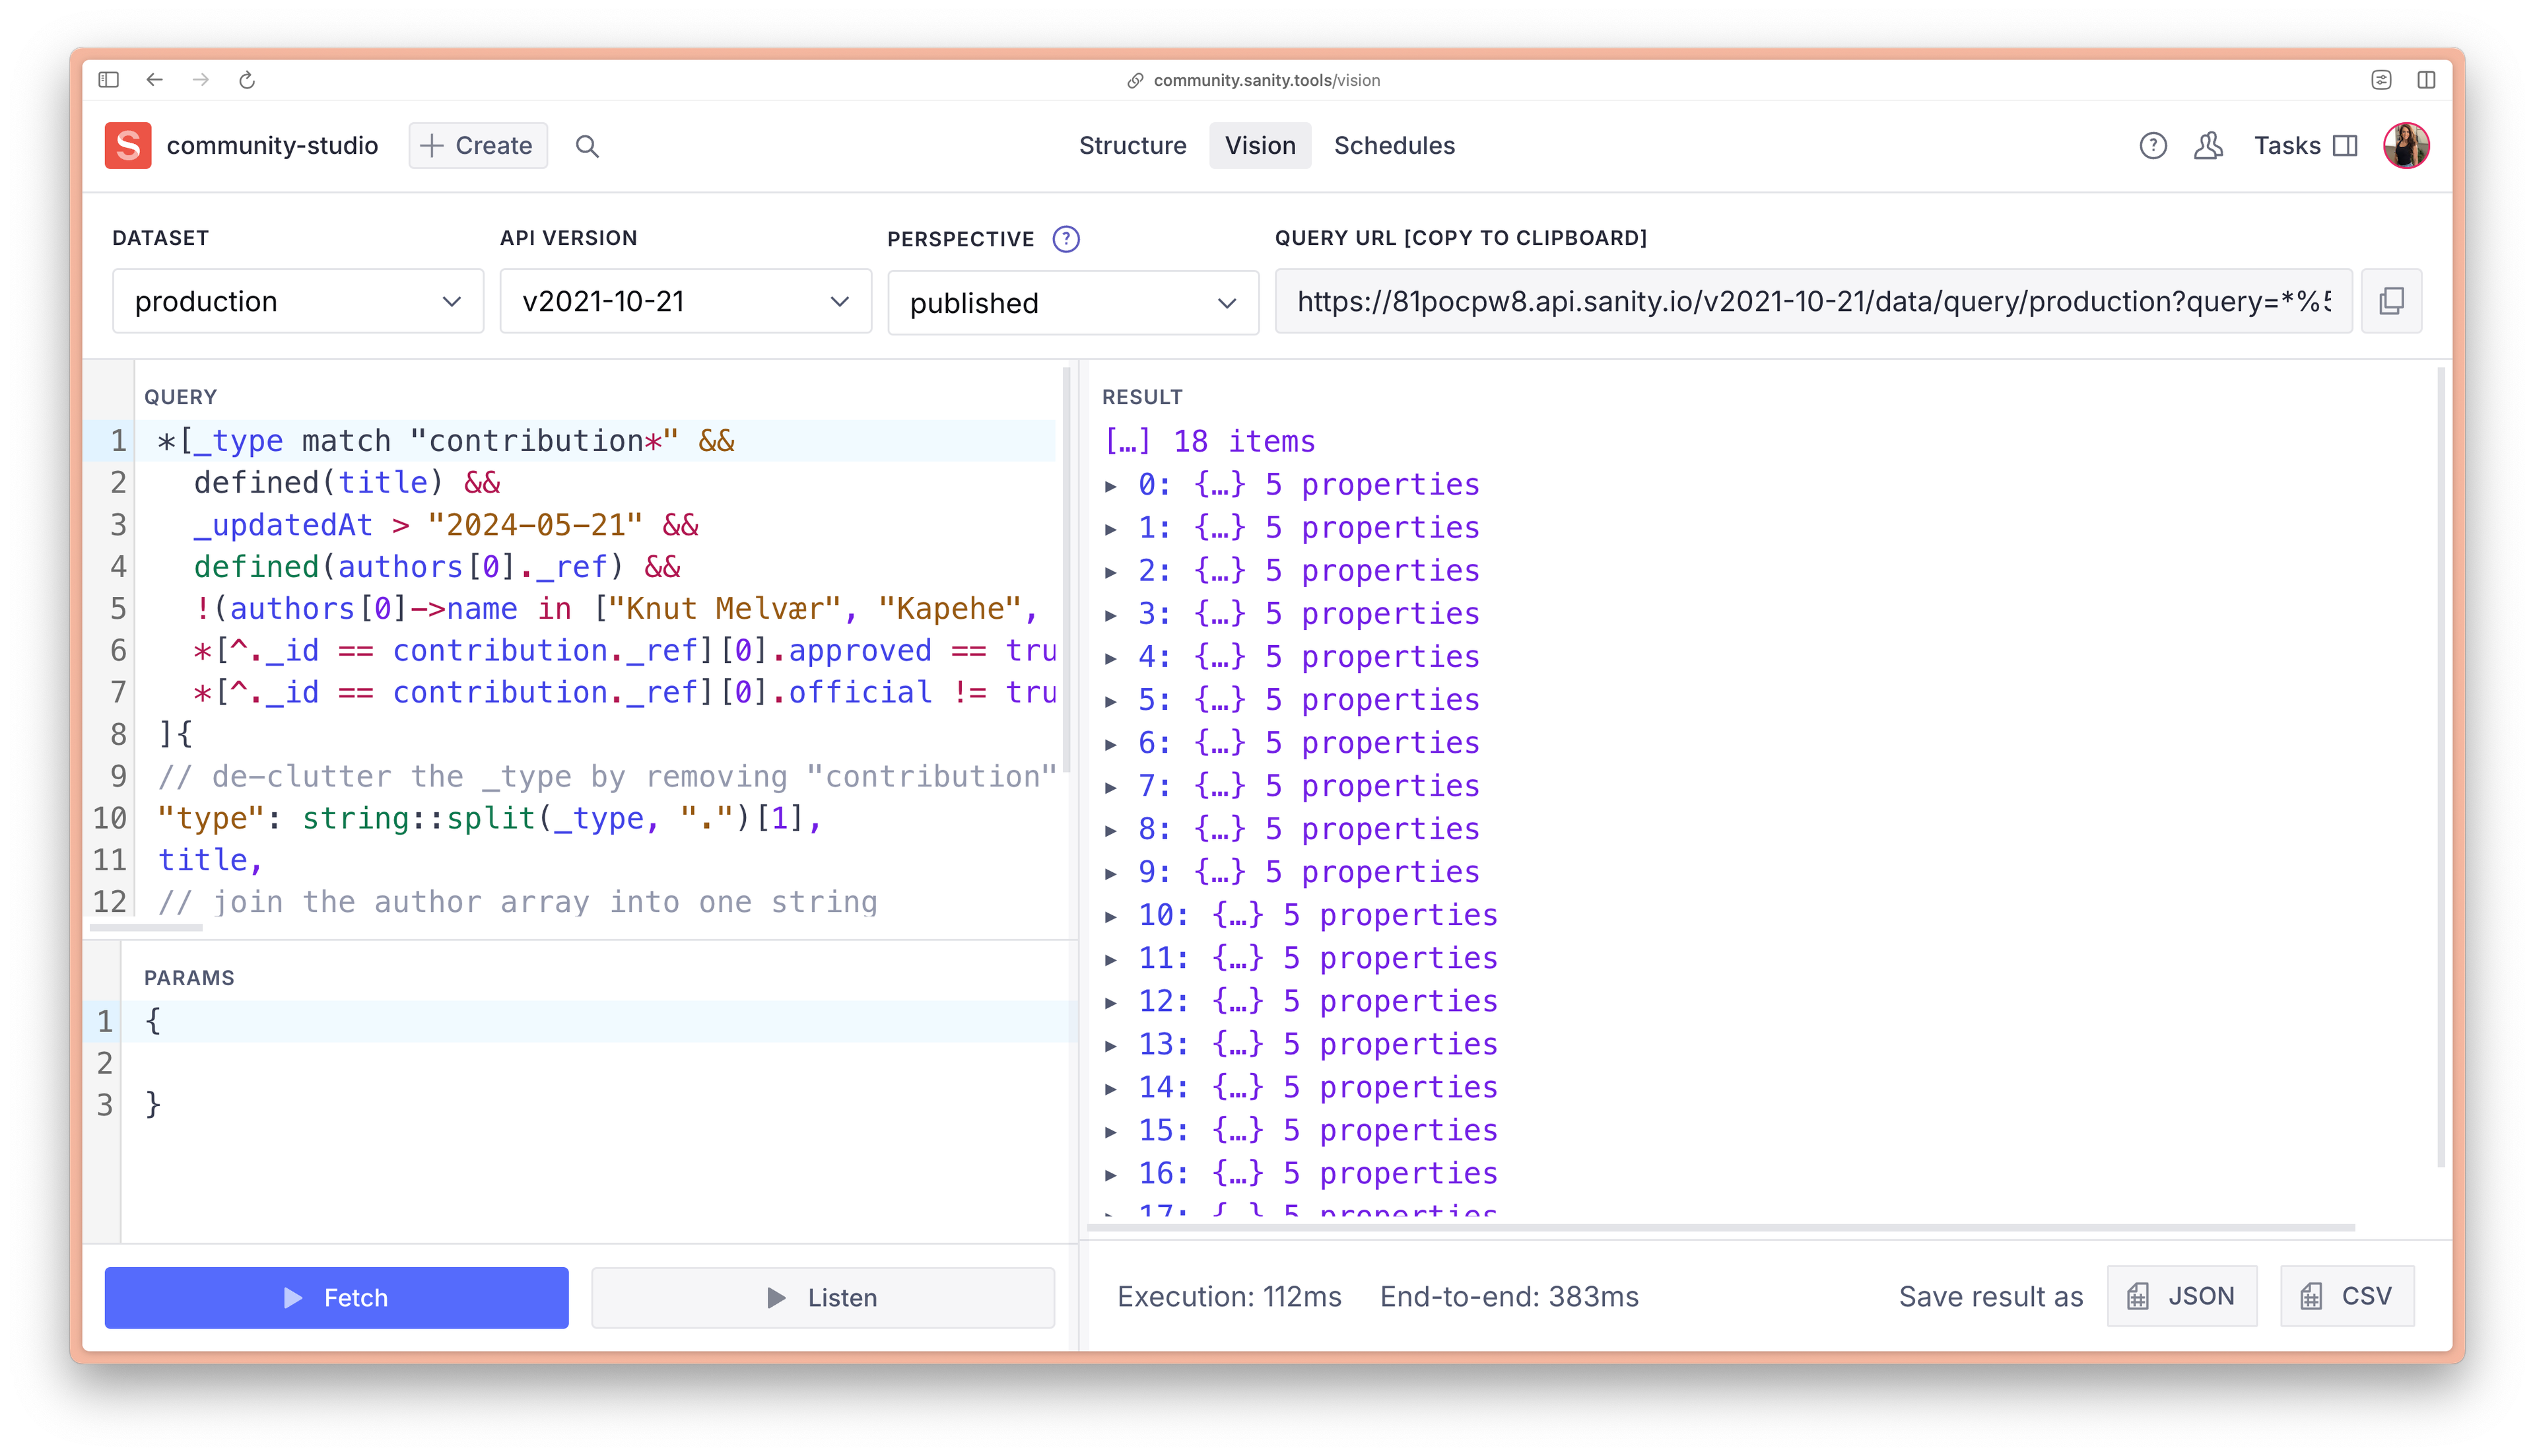Copy query URL with clipboard icon
The width and height of the screenshot is (2535, 1456).
coord(2391,301)
